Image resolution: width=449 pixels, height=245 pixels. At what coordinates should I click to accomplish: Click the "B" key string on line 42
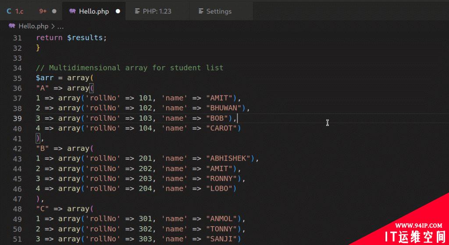coord(43,148)
